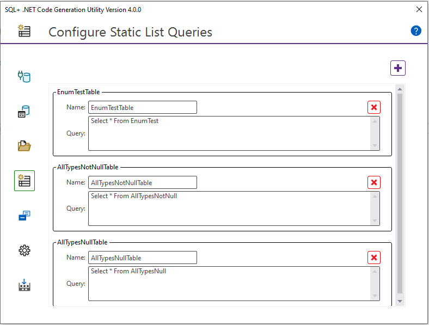Image resolution: width=429 pixels, height=325 pixels.
Task: Click the 'Select * From EnumTest' query box
Action: point(229,133)
